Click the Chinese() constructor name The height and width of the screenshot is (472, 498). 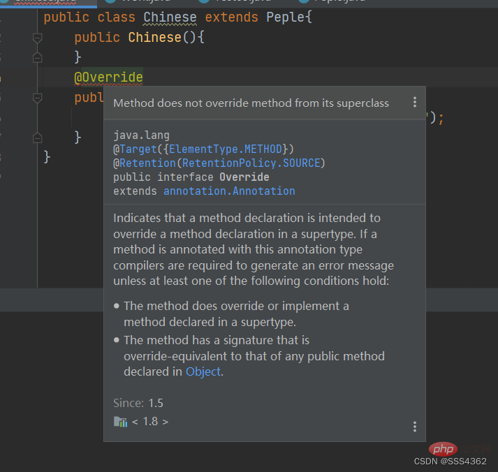(154, 38)
